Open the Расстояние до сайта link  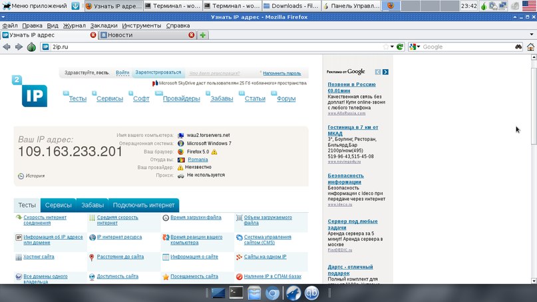click(120, 257)
